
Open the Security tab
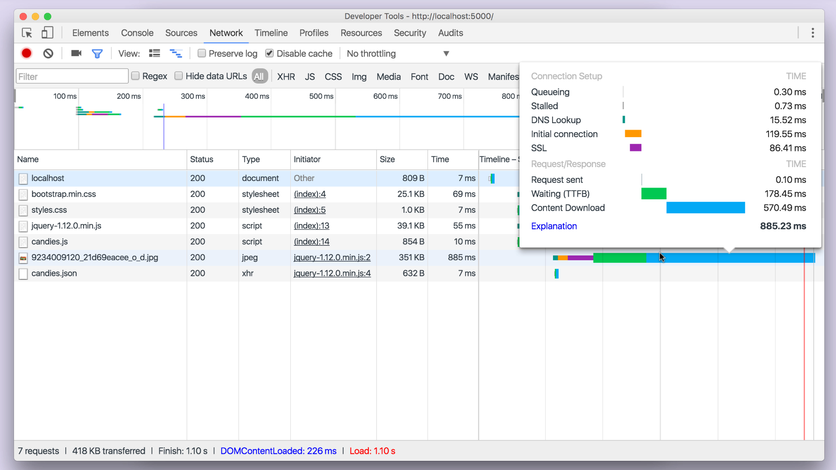click(410, 33)
